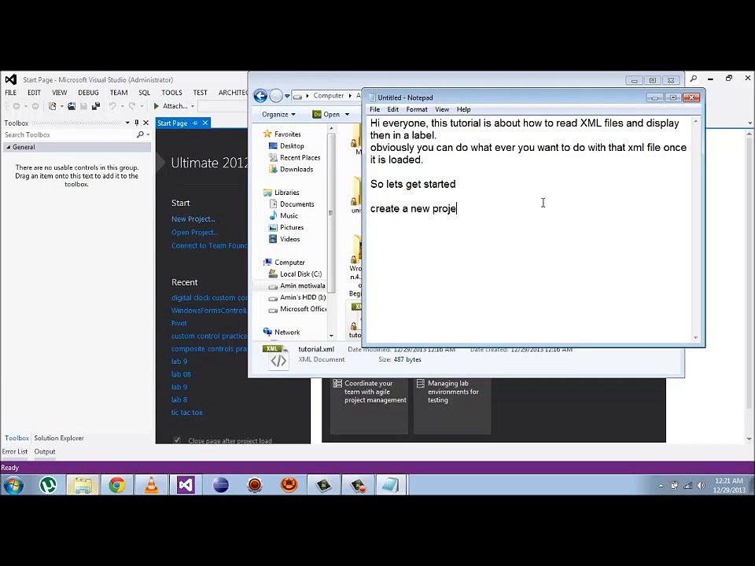The width and height of the screenshot is (755, 566).
Task: Switch to the Solution Explorer tab
Action: pyautogui.click(x=59, y=438)
